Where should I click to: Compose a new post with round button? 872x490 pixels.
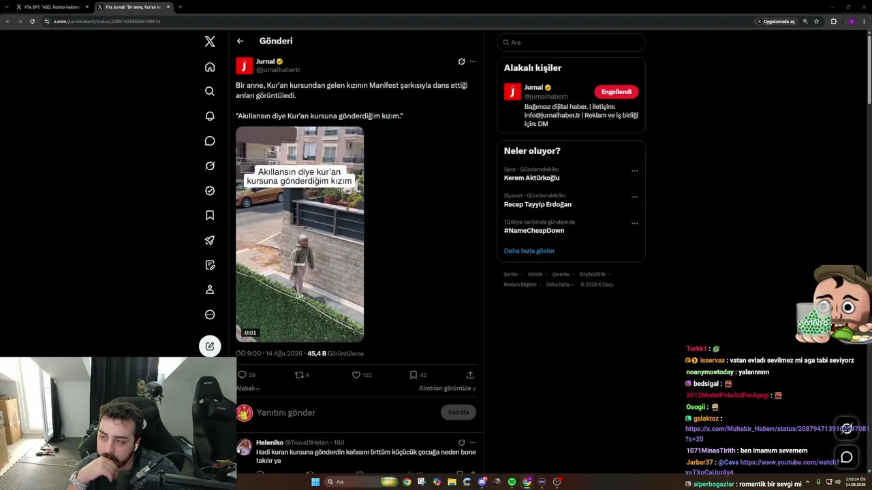tap(210, 346)
